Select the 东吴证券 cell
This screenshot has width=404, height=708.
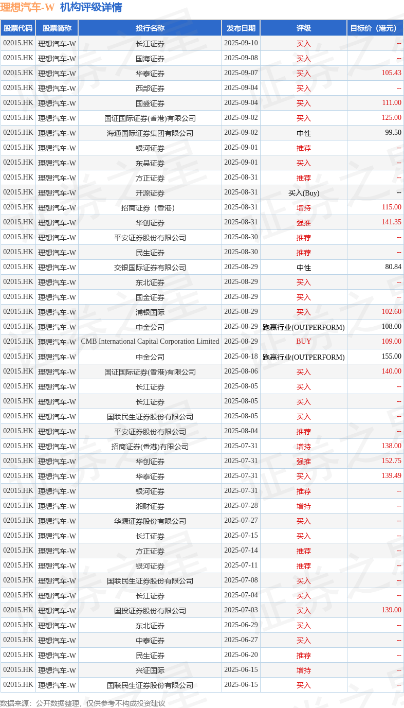(x=150, y=163)
